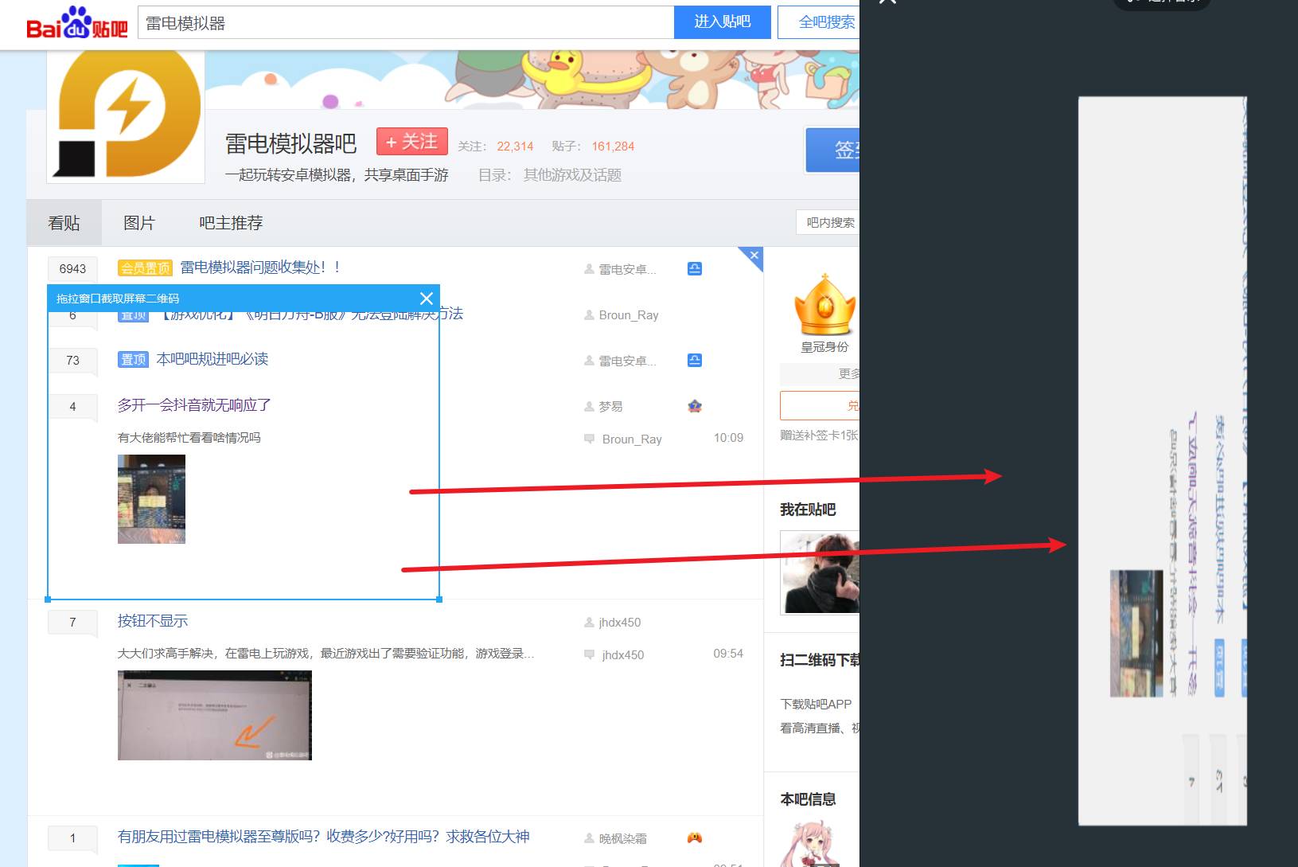Click the 吧内搜索 search box

point(828,223)
